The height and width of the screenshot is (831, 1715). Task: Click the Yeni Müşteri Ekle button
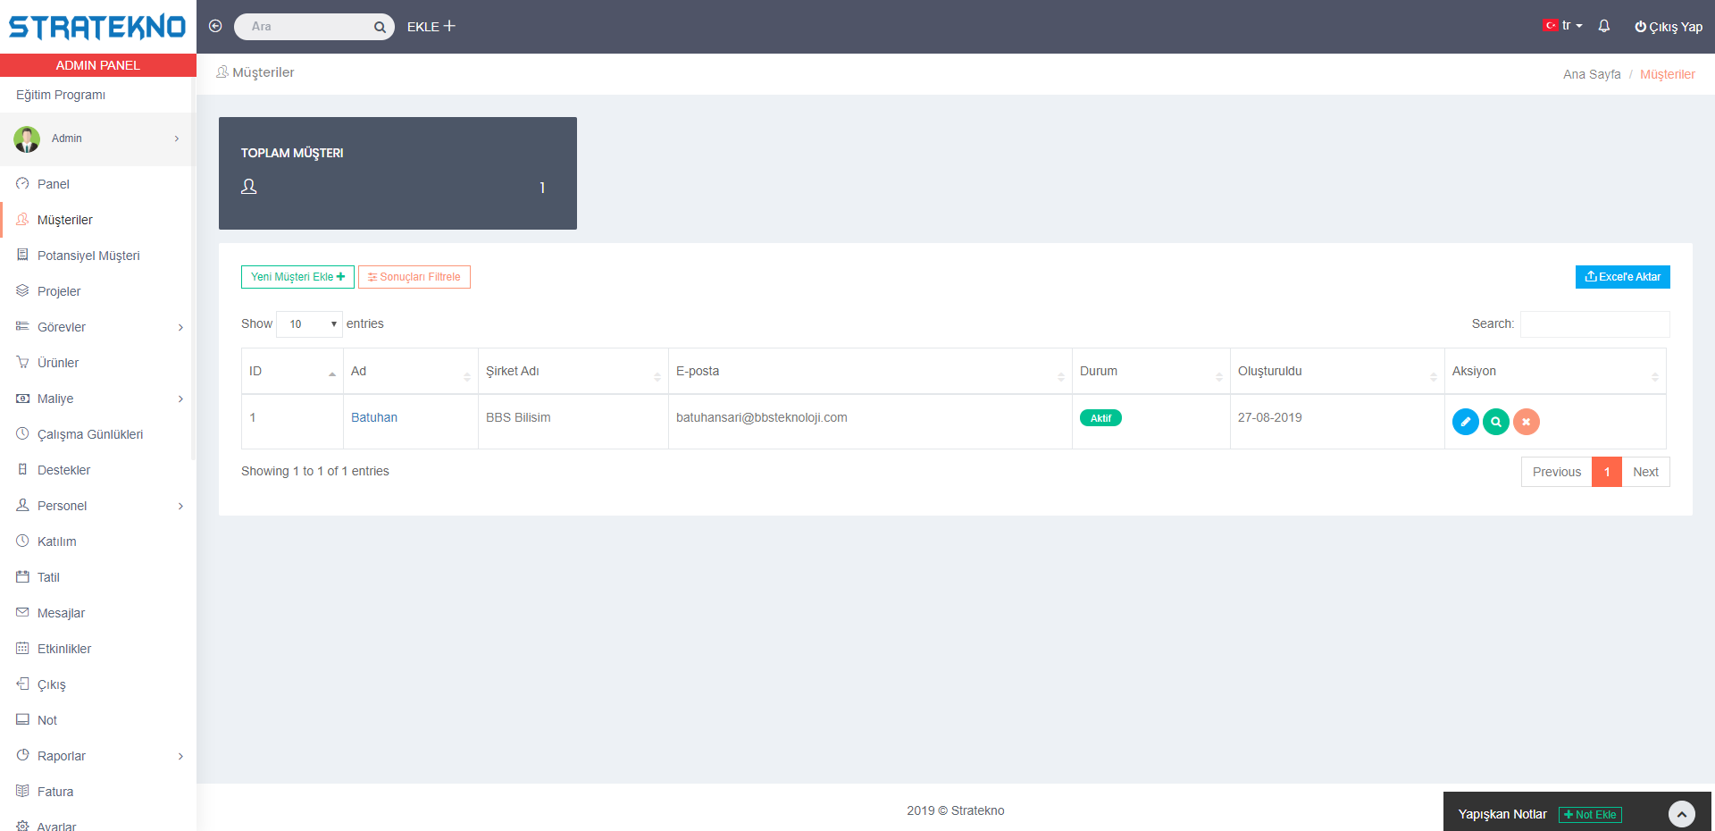[x=297, y=277]
